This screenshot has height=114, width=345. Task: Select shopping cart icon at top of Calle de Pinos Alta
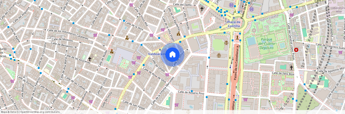point(131,5)
